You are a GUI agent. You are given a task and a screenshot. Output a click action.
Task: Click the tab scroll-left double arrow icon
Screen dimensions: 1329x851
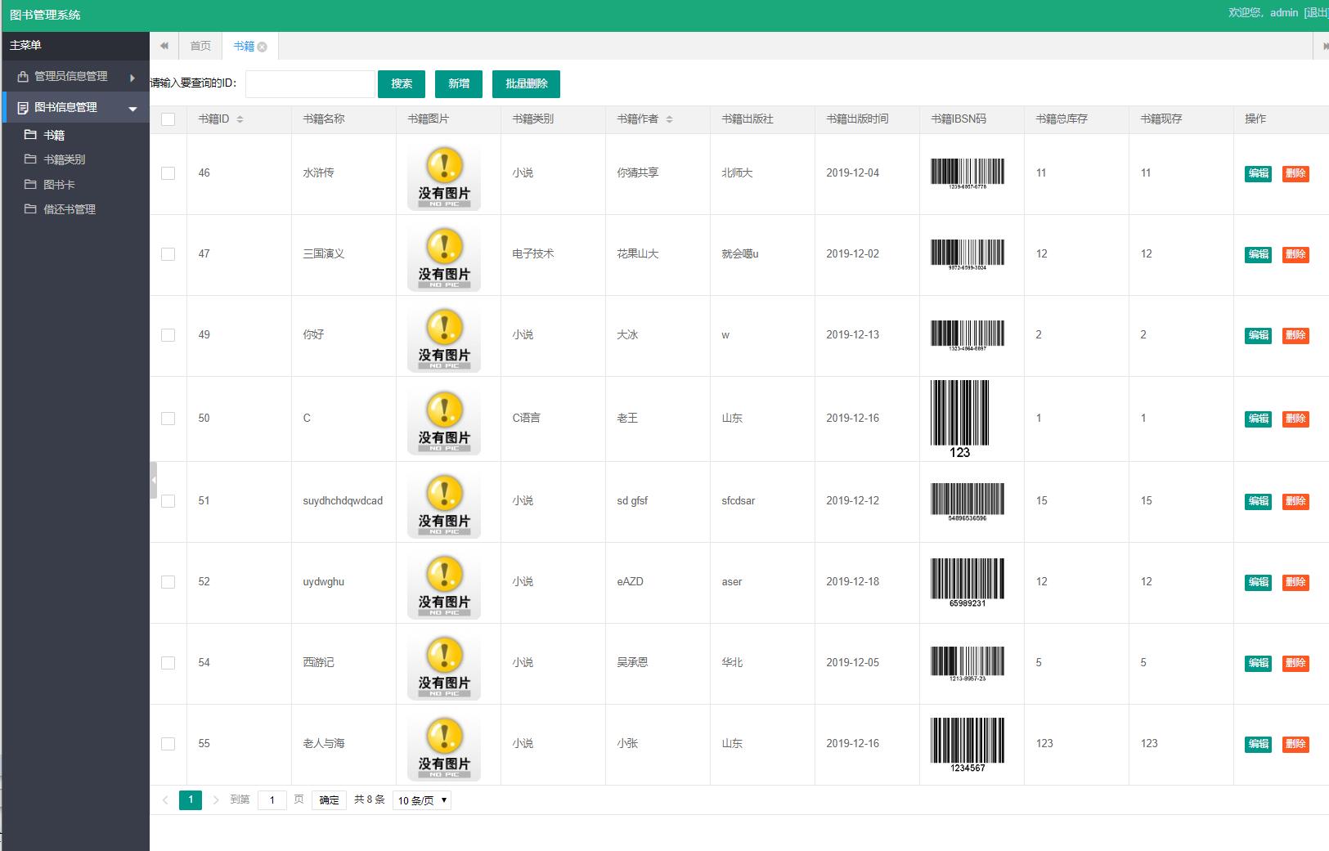coord(164,46)
